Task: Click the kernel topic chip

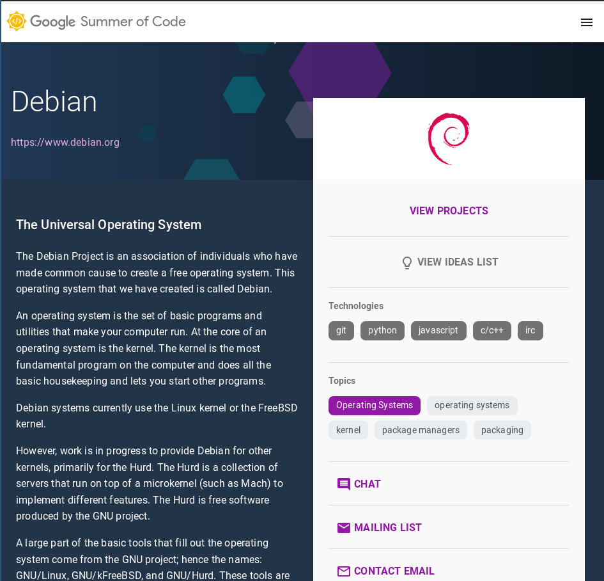Action: [x=348, y=430]
